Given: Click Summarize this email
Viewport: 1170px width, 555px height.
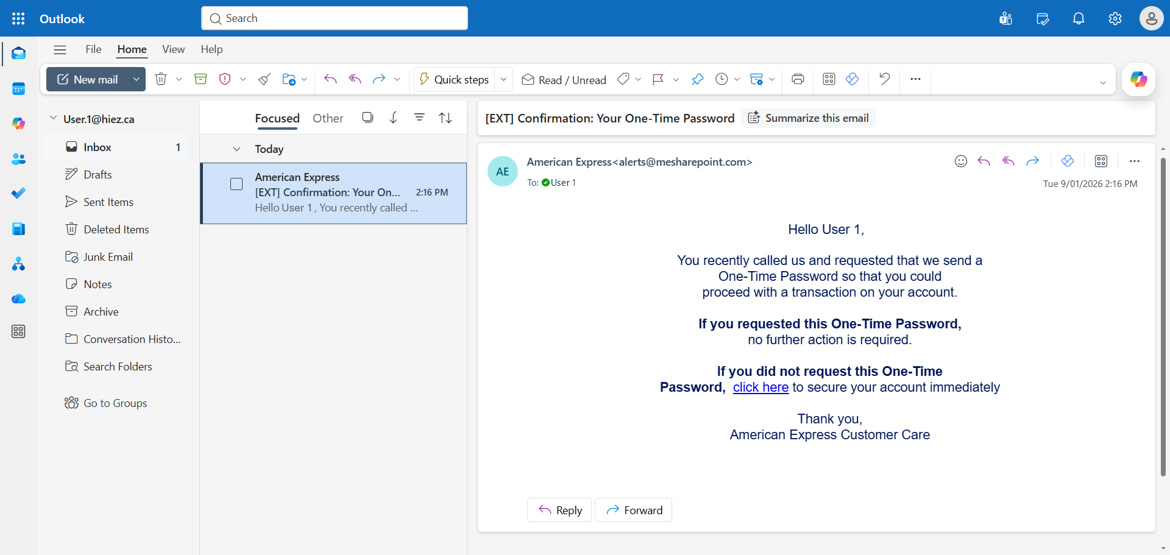Looking at the screenshot, I should pos(809,118).
